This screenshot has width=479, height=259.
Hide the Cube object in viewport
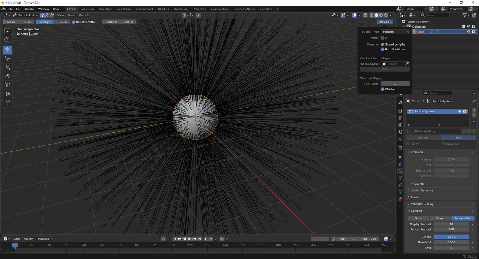coord(469,32)
